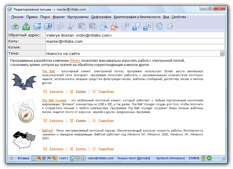
Task: Toggle the first blue-framed text alignment button
Action: pyautogui.click(x=34, y=158)
